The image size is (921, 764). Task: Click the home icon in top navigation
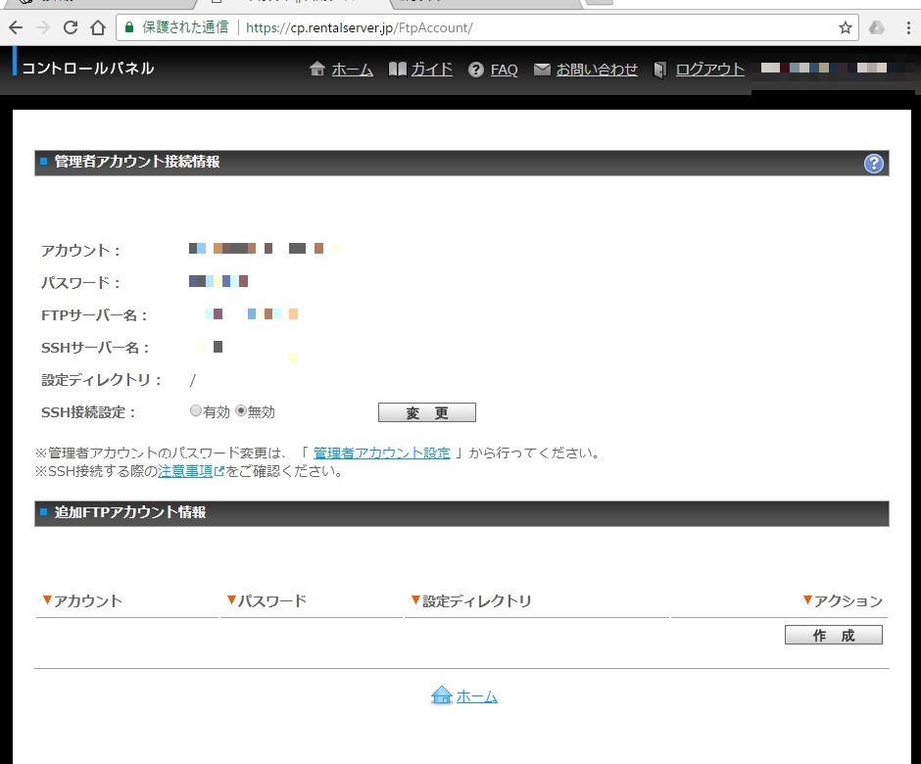click(316, 70)
